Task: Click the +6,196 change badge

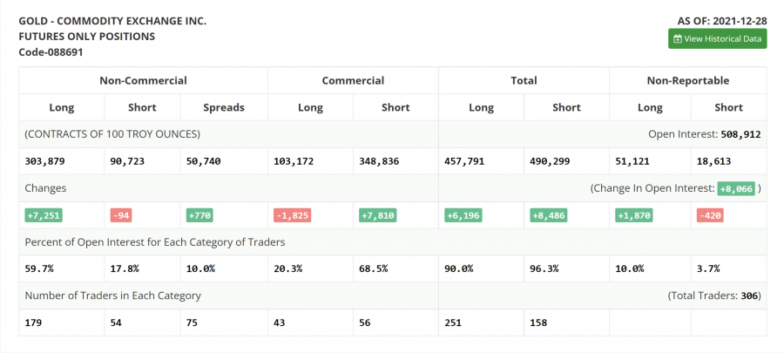Action: click(x=463, y=215)
